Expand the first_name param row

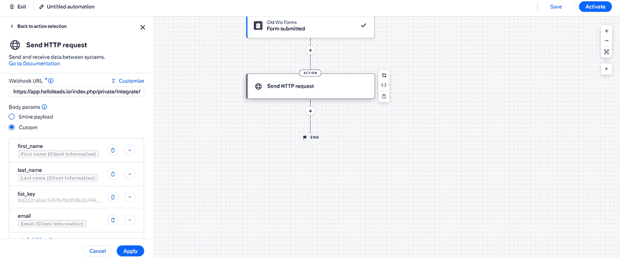point(130,150)
